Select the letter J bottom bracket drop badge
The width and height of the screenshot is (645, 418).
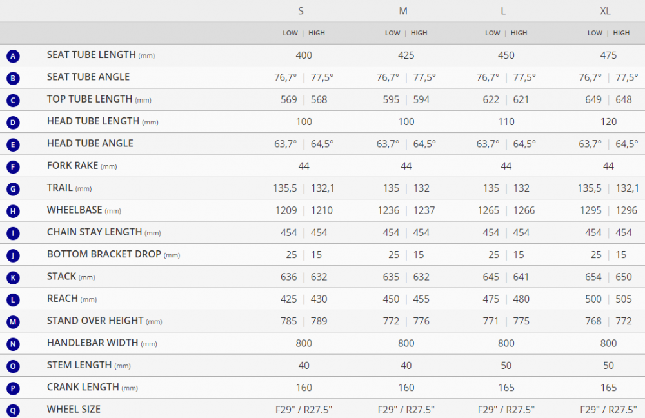click(x=13, y=255)
